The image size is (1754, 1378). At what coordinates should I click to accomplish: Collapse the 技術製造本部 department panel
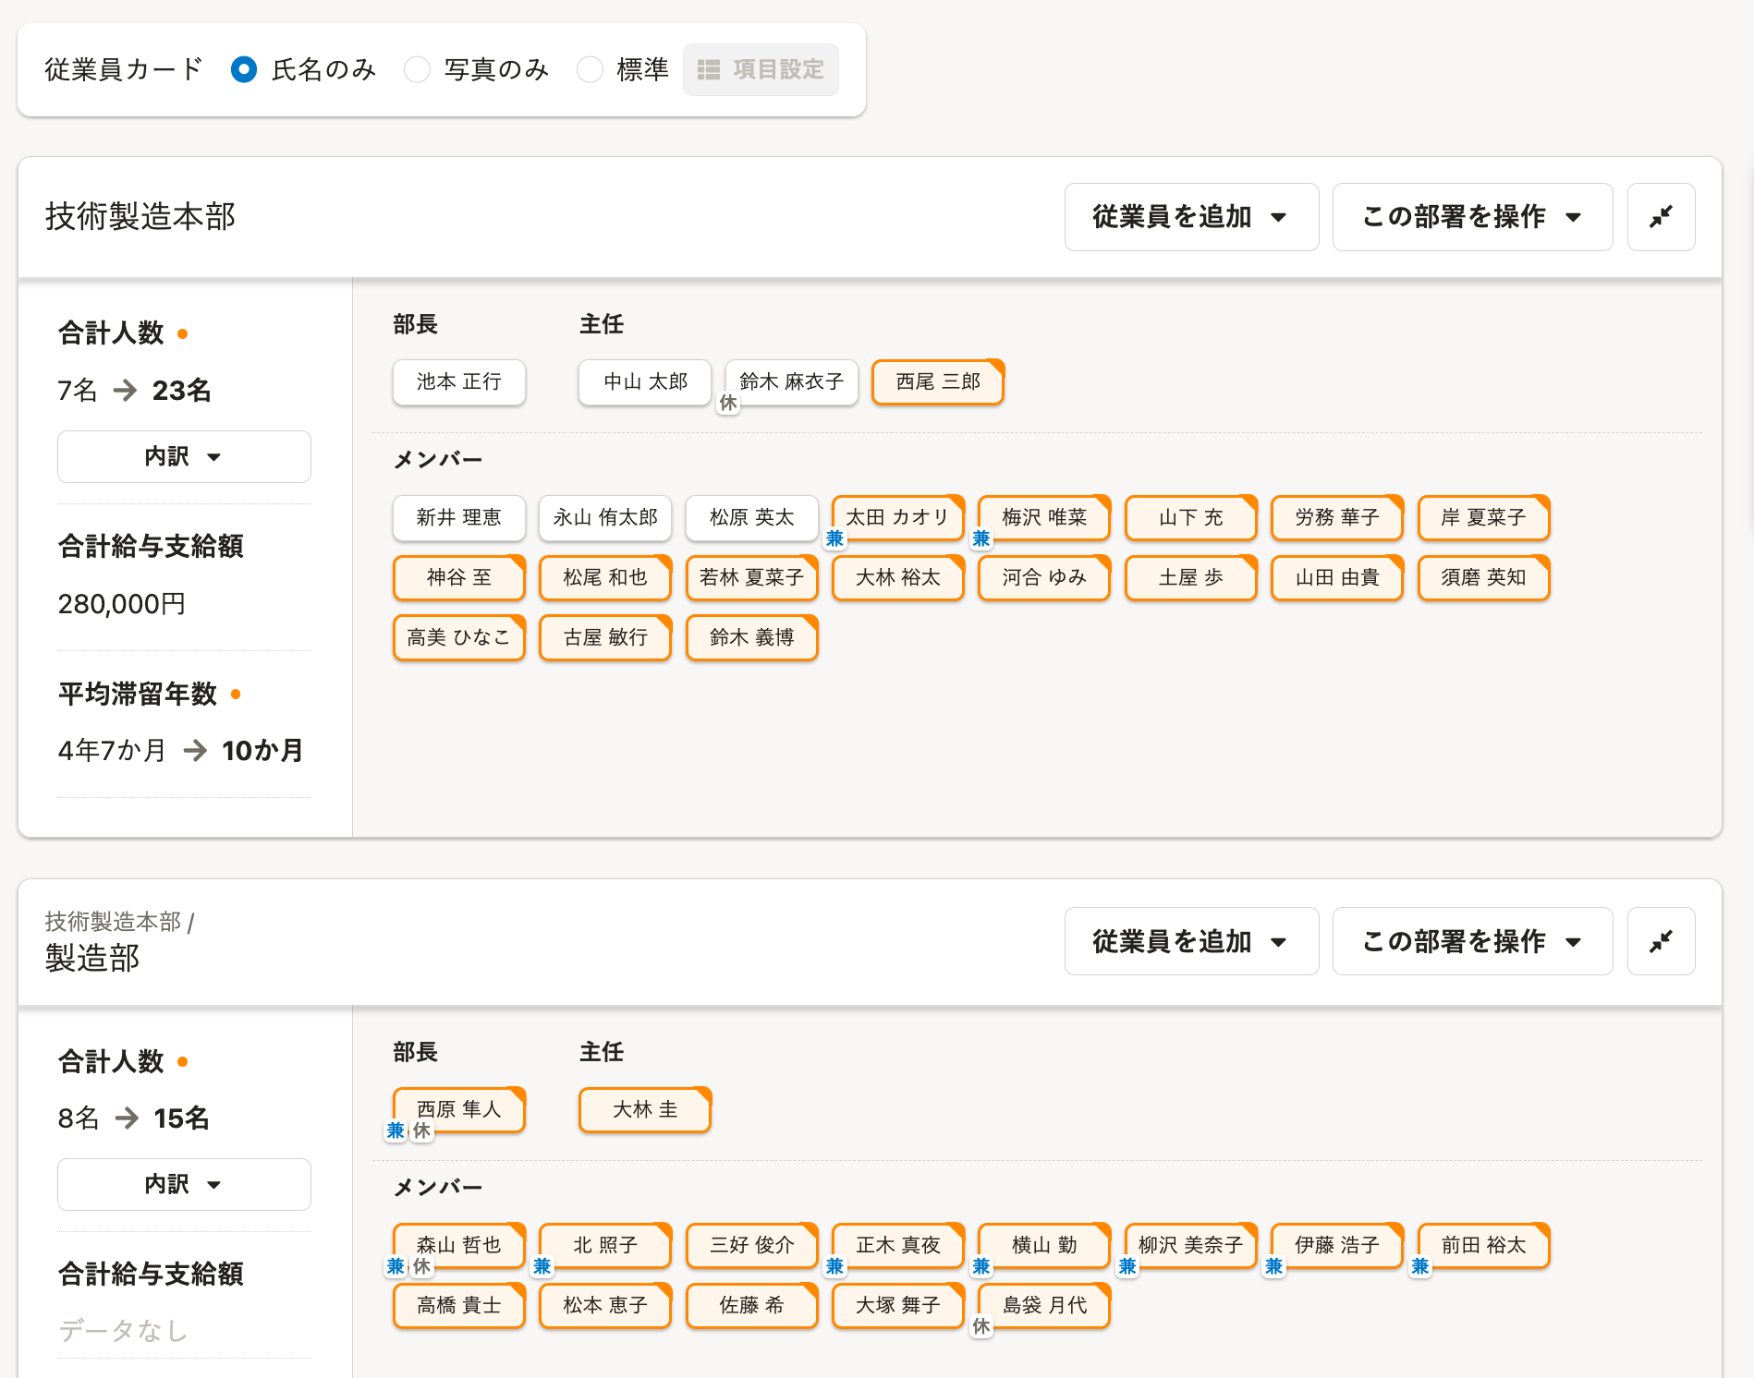pyautogui.click(x=1661, y=217)
